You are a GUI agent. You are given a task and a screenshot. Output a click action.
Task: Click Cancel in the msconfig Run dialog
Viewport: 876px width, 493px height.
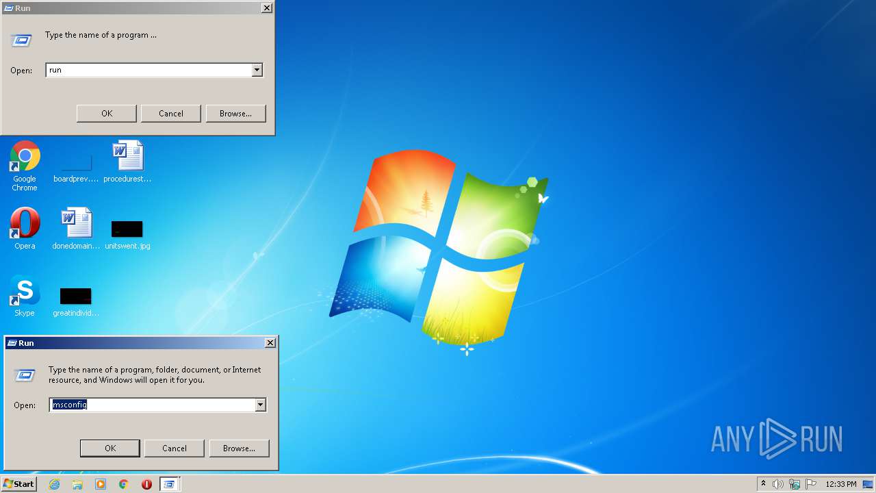[175, 448]
